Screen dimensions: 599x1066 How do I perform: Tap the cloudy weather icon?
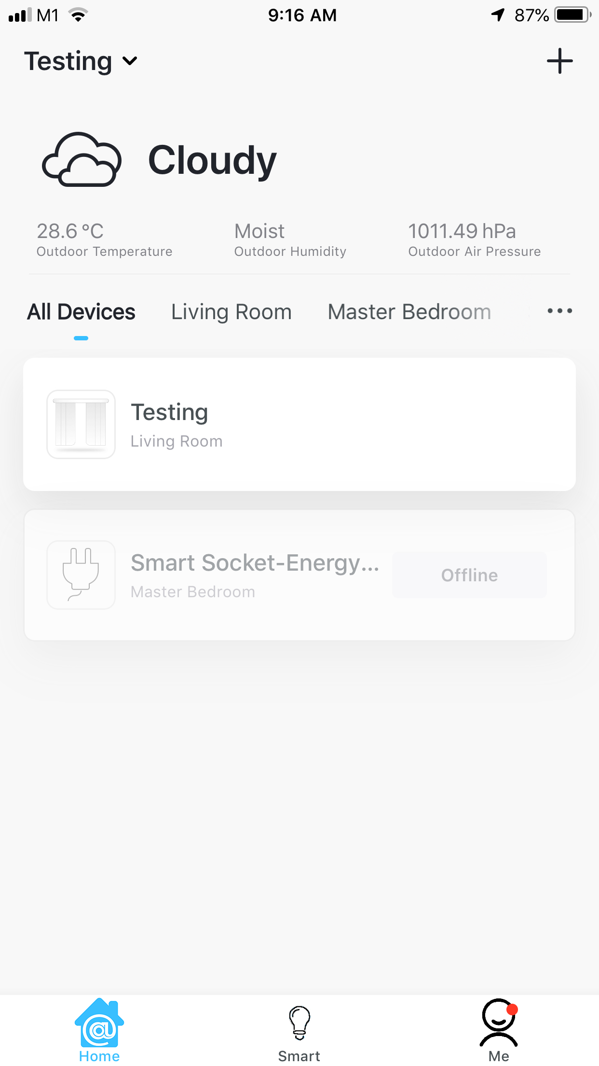[82, 159]
